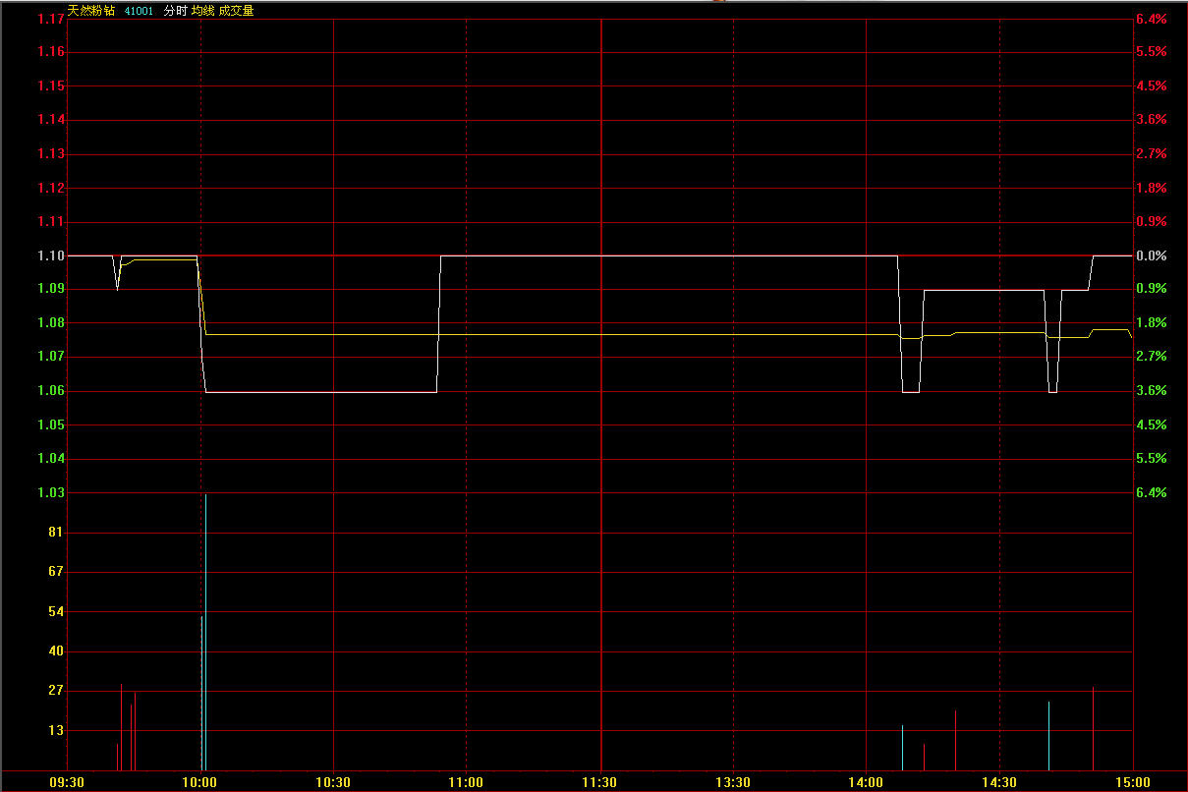Click the 1.12 price axis label

click(50, 188)
